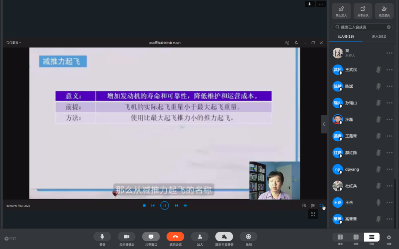
Task: Open more options for 杜红兵
Action: click(x=389, y=186)
